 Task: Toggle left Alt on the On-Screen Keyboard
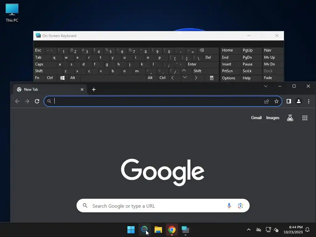[x=74, y=78]
